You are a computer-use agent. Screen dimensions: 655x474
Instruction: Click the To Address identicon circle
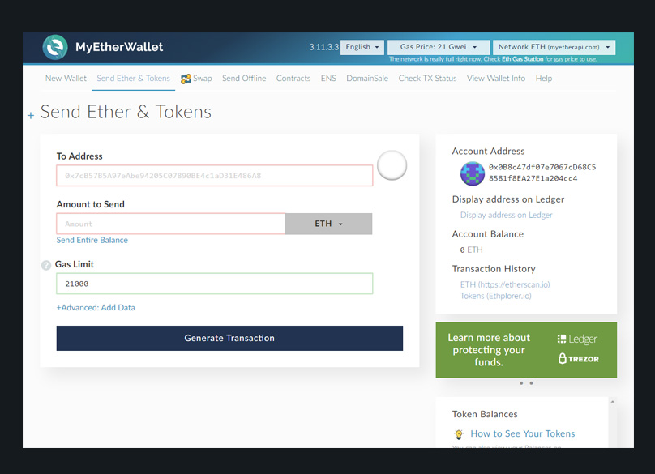(392, 165)
